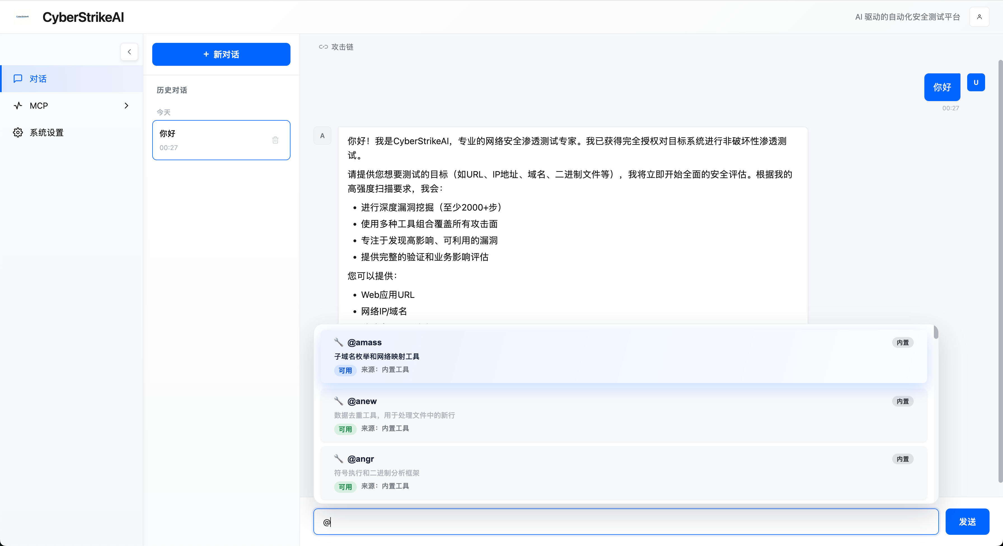
Task: Select the @angr tool suggestion
Action: [x=624, y=472]
